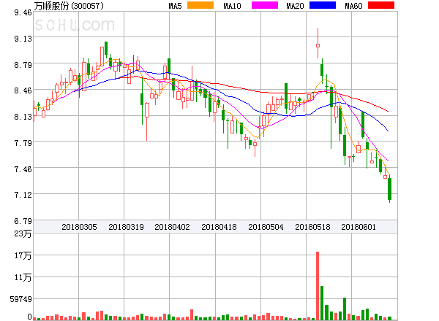
Task: Click the 9.13 price axis label
Action: (x=23, y=39)
